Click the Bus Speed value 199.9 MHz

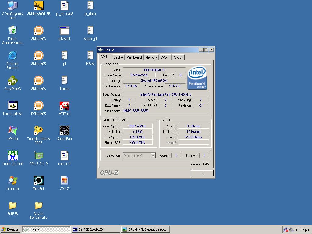pos(137,137)
